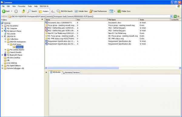Select the dls folder
The image size is (182, 117).
pyautogui.click(x=8, y=60)
